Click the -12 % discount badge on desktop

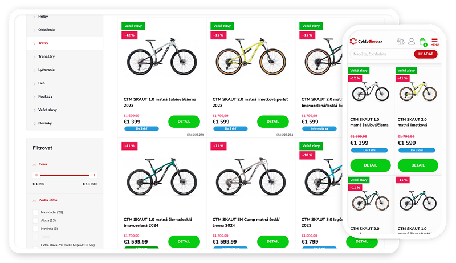pos(129,35)
